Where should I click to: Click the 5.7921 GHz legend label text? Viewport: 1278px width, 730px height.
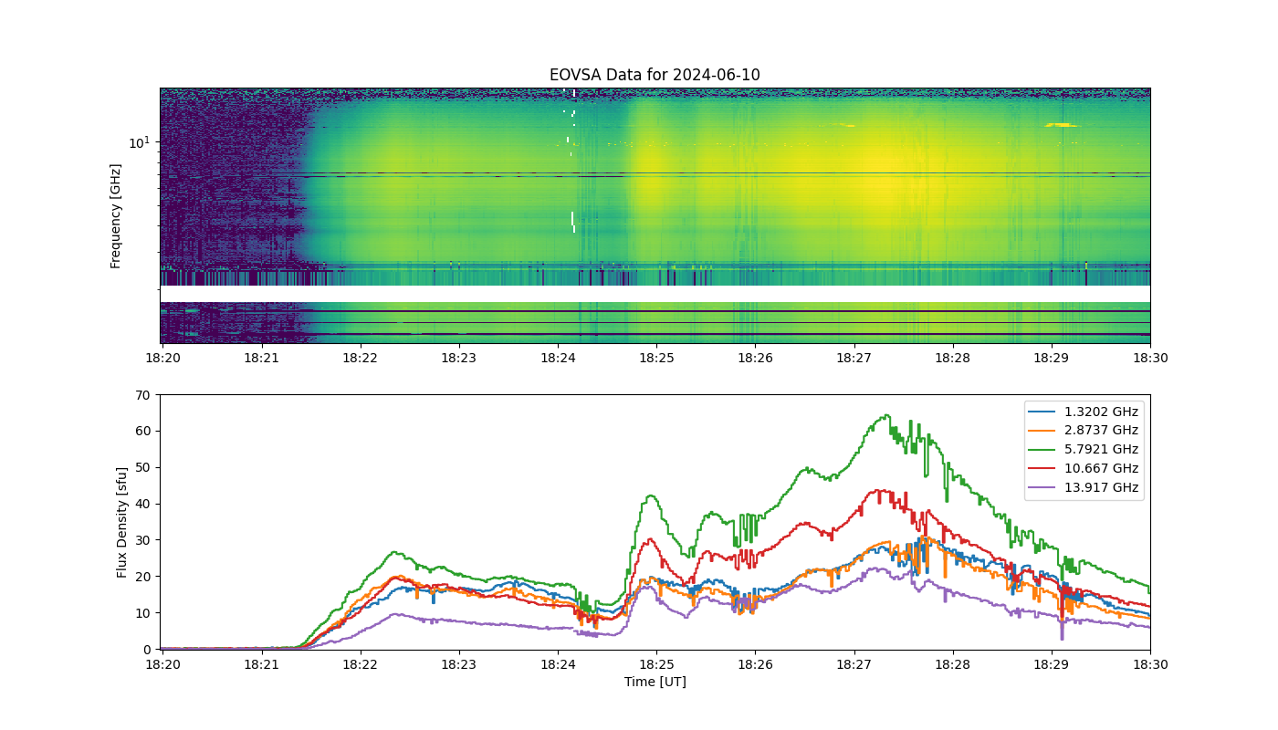1102,450
